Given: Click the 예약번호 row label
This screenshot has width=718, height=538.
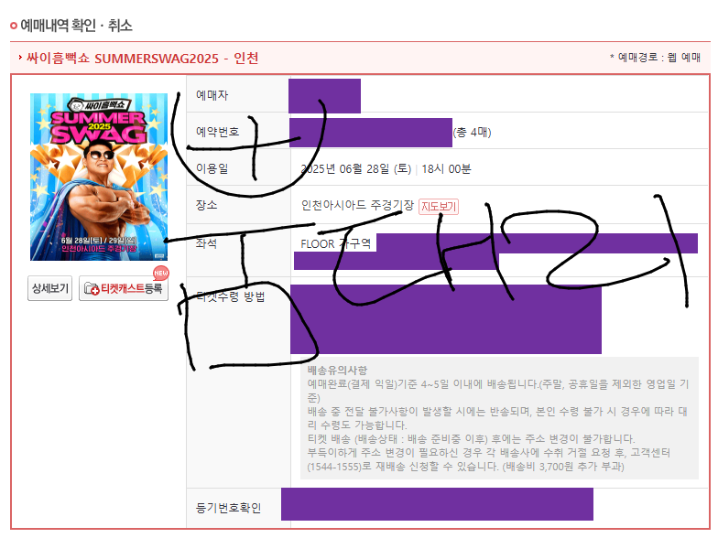Looking at the screenshot, I should click(x=218, y=132).
